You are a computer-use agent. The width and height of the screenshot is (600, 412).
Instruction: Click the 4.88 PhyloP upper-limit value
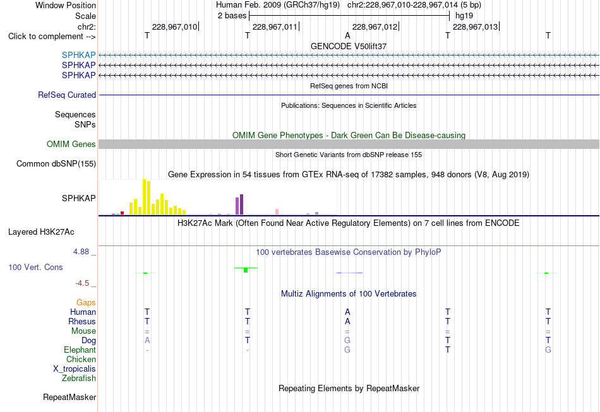pos(81,252)
